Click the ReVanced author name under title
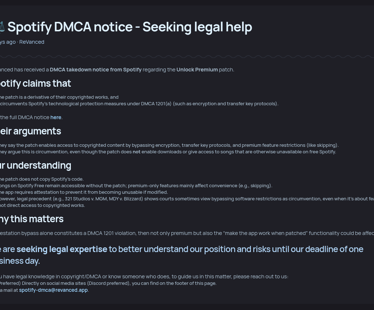The width and height of the screenshot is (374, 310). [x=32, y=42]
